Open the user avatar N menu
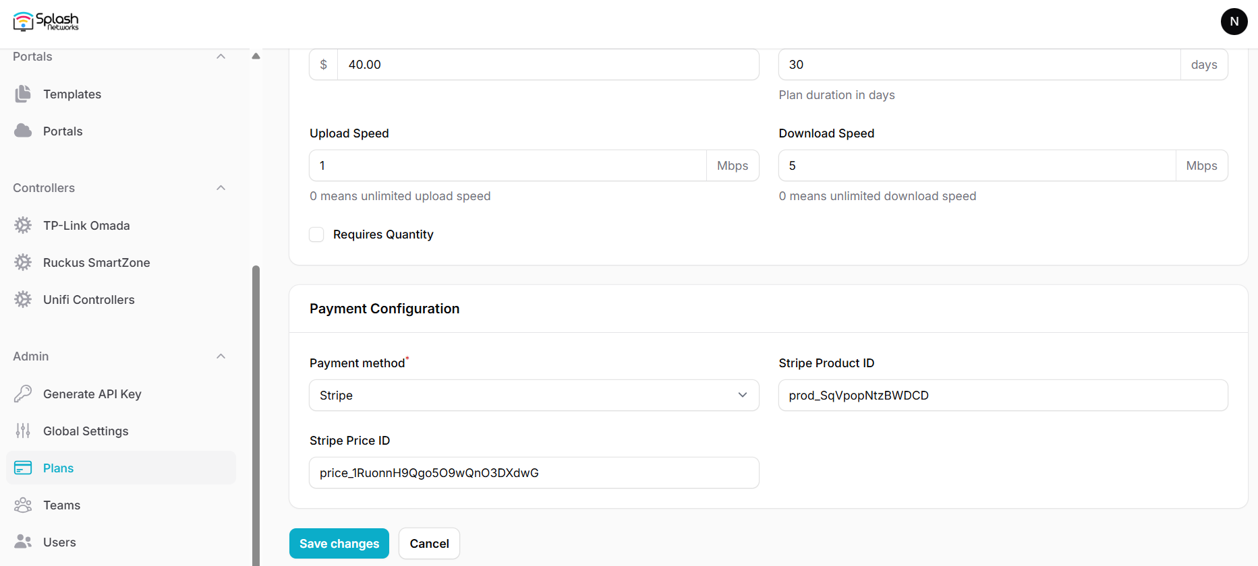 click(1234, 22)
